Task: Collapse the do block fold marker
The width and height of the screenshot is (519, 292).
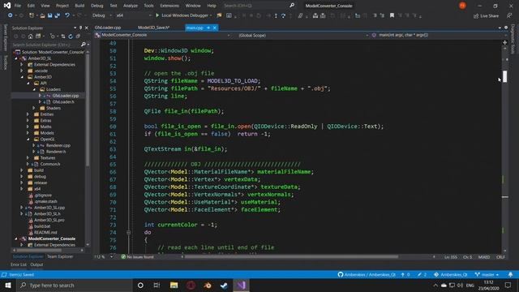Action: (128, 233)
